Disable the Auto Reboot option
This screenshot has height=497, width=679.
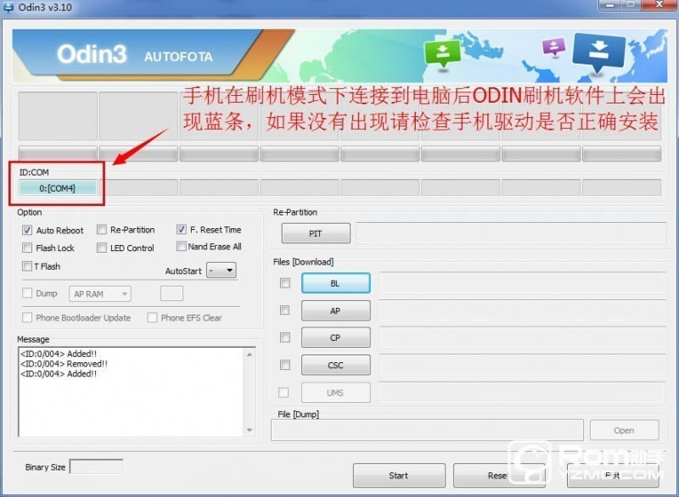(x=29, y=230)
